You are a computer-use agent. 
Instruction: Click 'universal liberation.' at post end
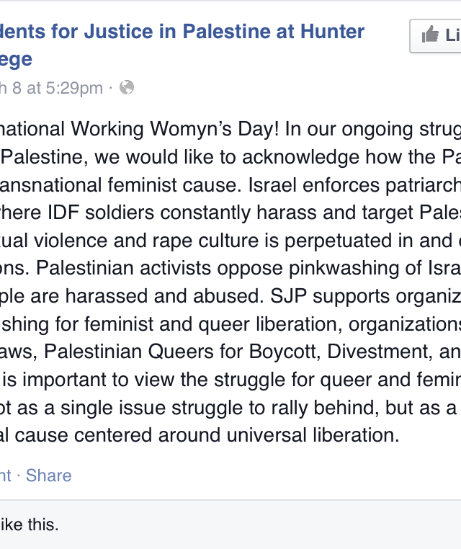coord(313,435)
